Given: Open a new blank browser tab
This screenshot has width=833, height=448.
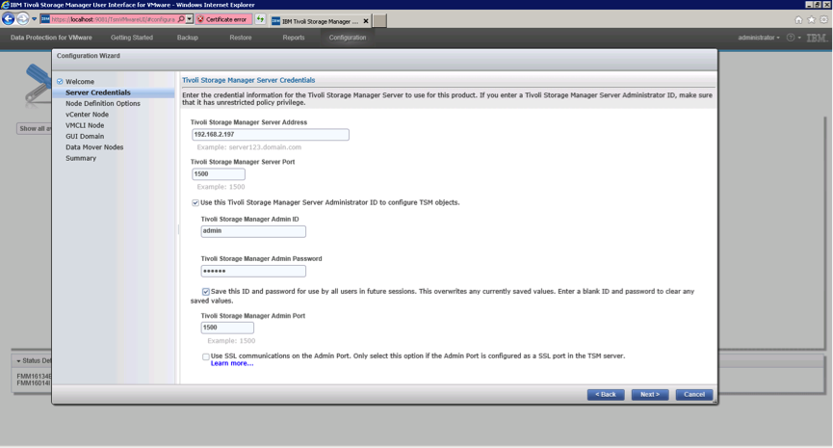Looking at the screenshot, I should tap(379, 21).
